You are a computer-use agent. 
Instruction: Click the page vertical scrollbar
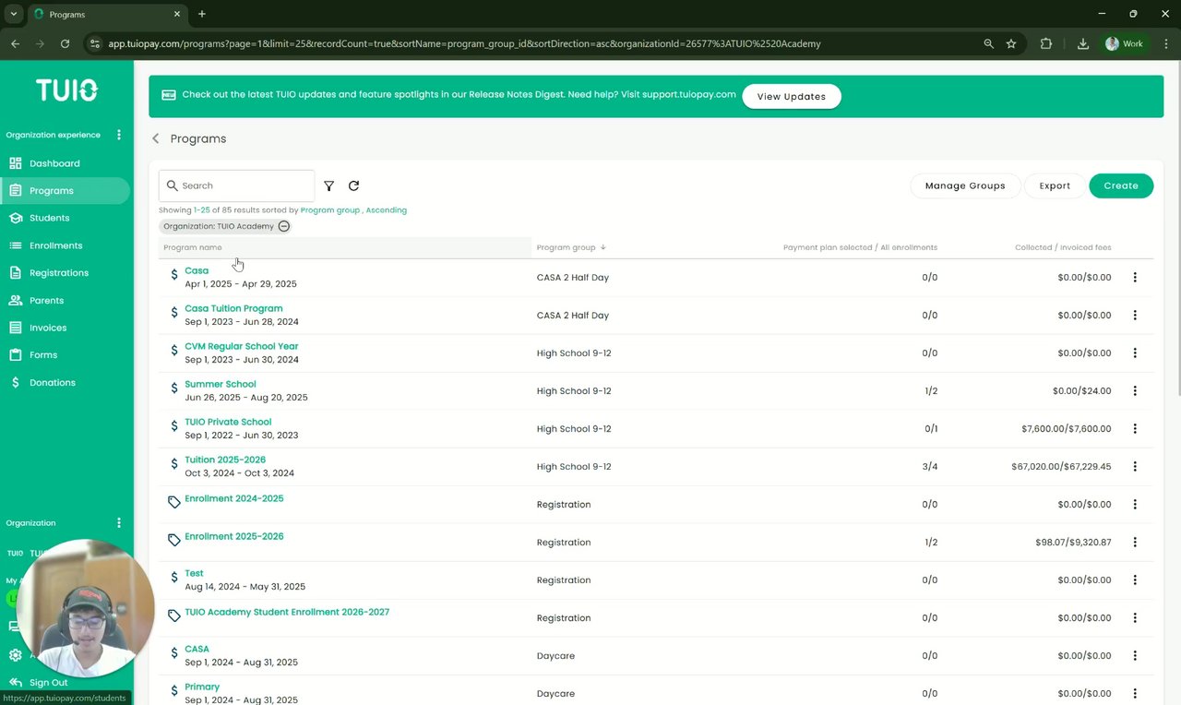1176,231
